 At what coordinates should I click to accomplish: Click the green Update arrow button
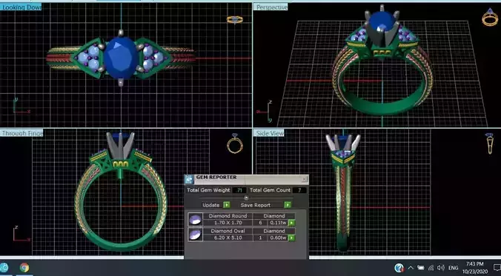click(x=227, y=205)
